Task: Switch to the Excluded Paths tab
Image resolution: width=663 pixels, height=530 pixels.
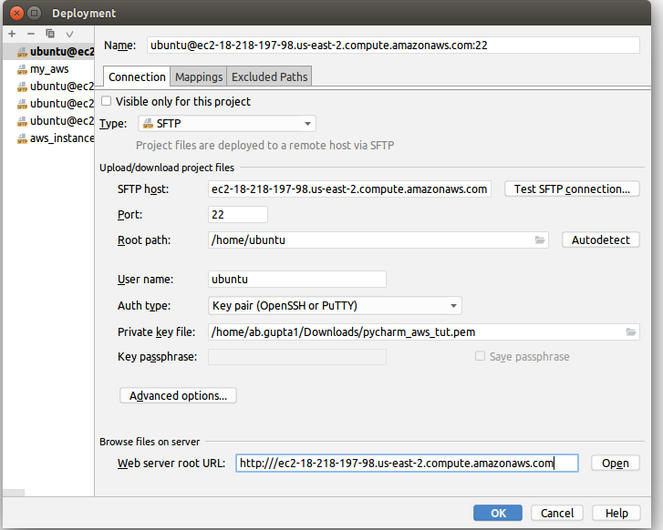Action: [x=269, y=76]
